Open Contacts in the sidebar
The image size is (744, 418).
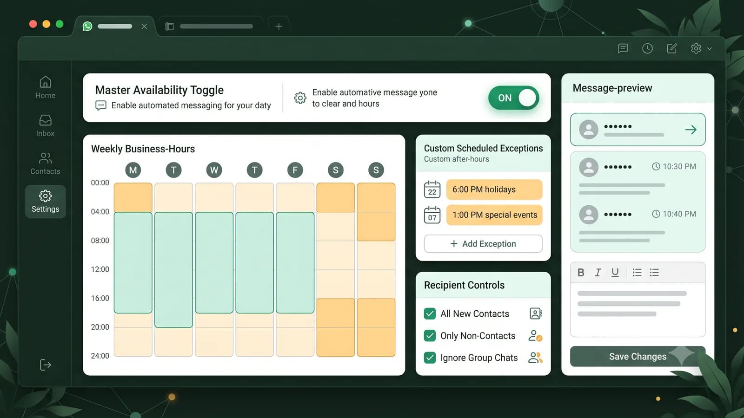pos(45,163)
